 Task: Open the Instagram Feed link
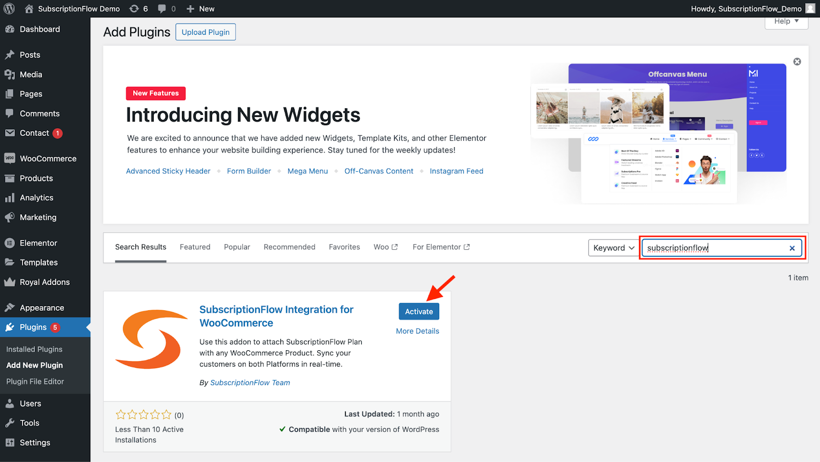tap(457, 171)
